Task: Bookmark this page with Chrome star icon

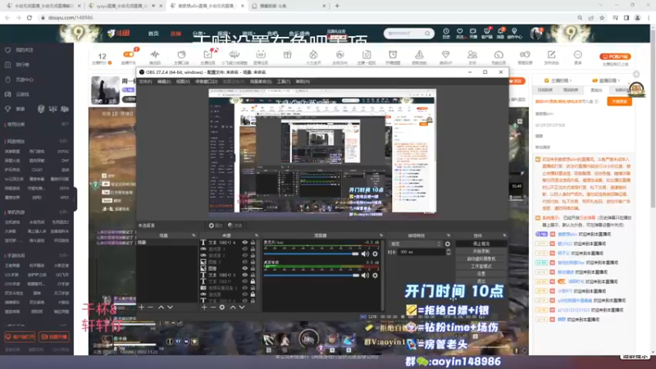Action: tap(602, 18)
